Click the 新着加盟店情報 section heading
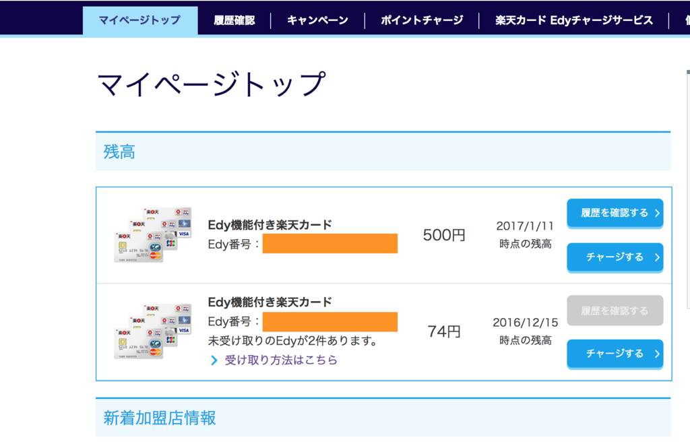The width and height of the screenshot is (690, 448). 160,418
